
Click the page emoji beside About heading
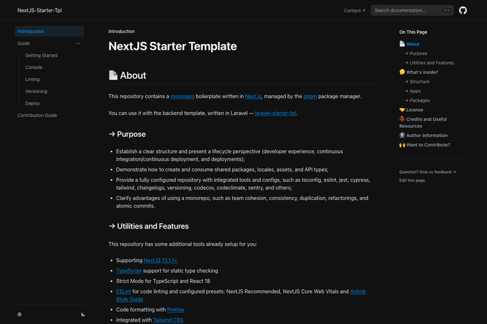coord(113,75)
